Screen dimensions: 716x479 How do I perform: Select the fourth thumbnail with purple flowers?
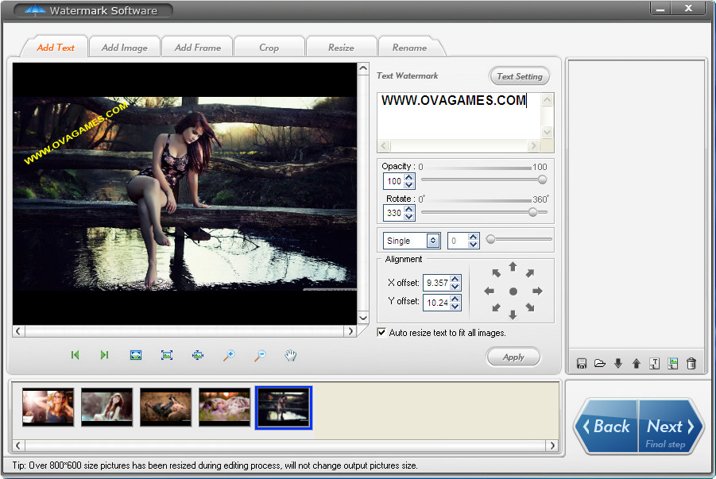pyautogui.click(x=225, y=407)
